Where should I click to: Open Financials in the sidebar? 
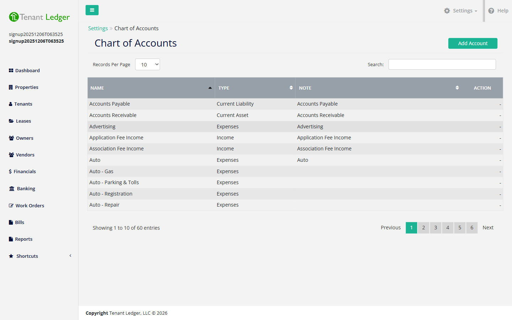tap(25, 171)
